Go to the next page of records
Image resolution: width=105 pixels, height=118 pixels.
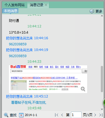click(95, 115)
